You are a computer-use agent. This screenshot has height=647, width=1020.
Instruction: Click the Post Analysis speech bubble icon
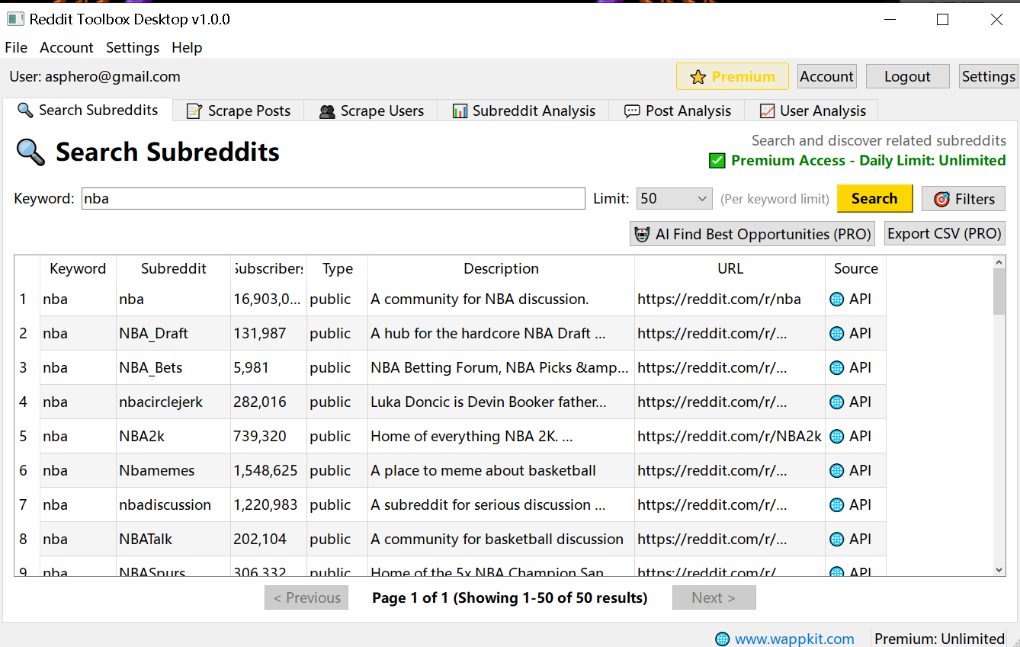630,110
